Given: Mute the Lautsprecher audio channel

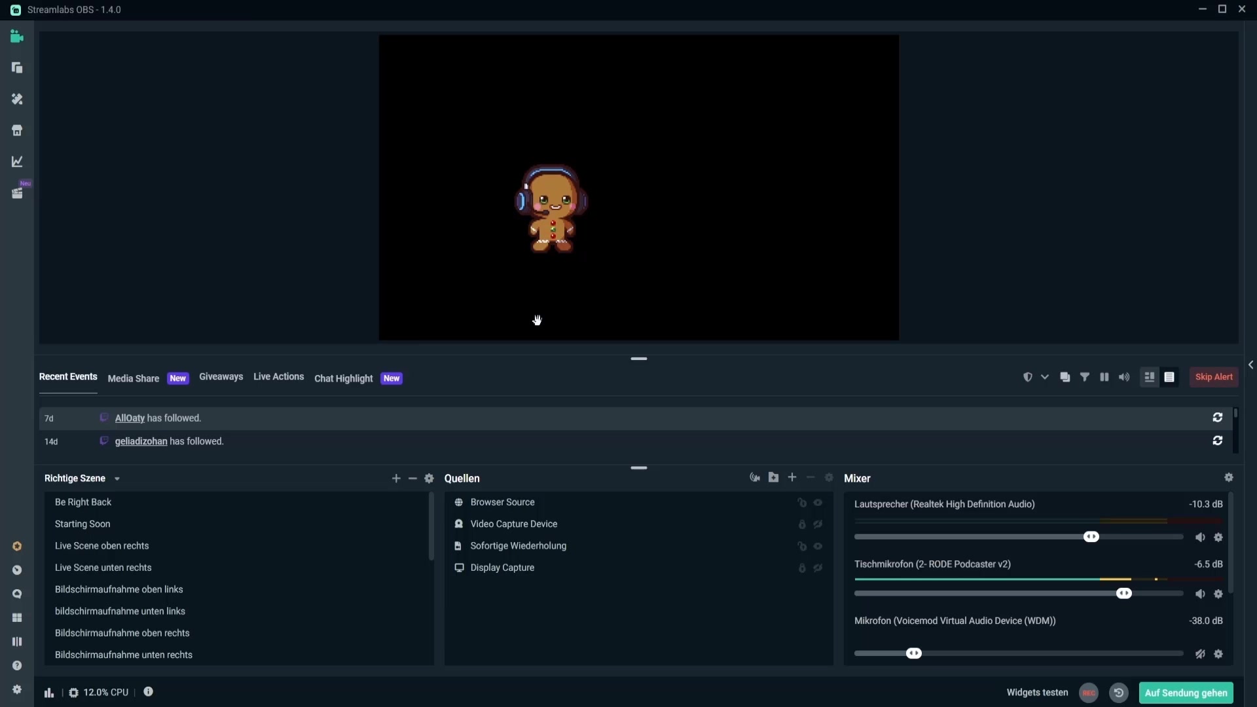Looking at the screenshot, I should (1200, 537).
